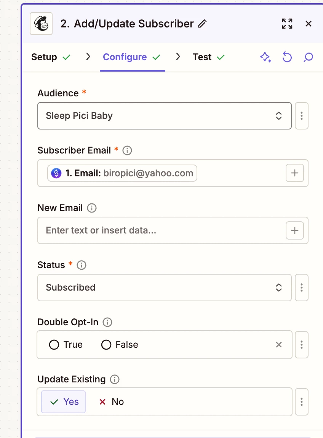323x438 pixels.
Task: Click the 1. Email biropici@yahoo.com pill
Action: coord(122,173)
